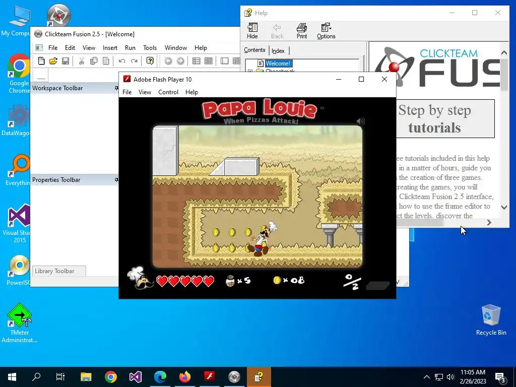The width and height of the screenshot is (516, 387).
Task: Click the Help window taskbar icon
Action: (259, 376)
